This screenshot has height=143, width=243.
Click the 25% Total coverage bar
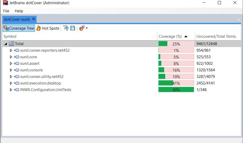[176, 44]
